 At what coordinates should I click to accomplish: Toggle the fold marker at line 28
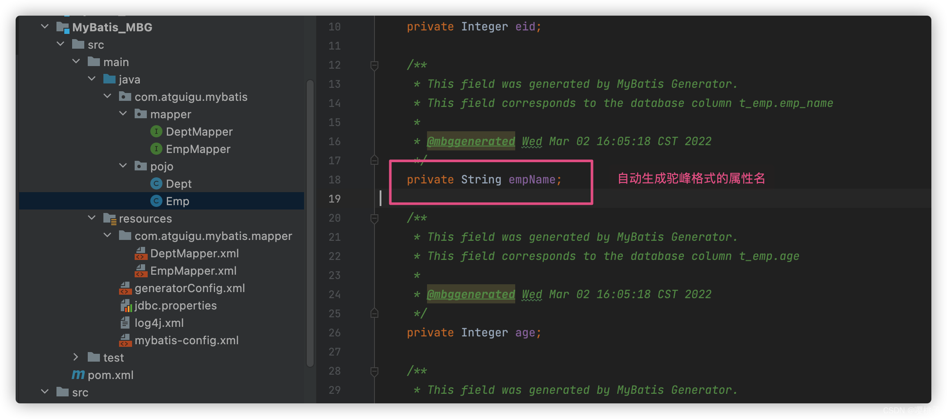click(x=374, y=371)
